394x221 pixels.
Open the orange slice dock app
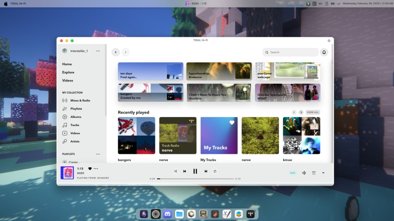click(215, 214)
